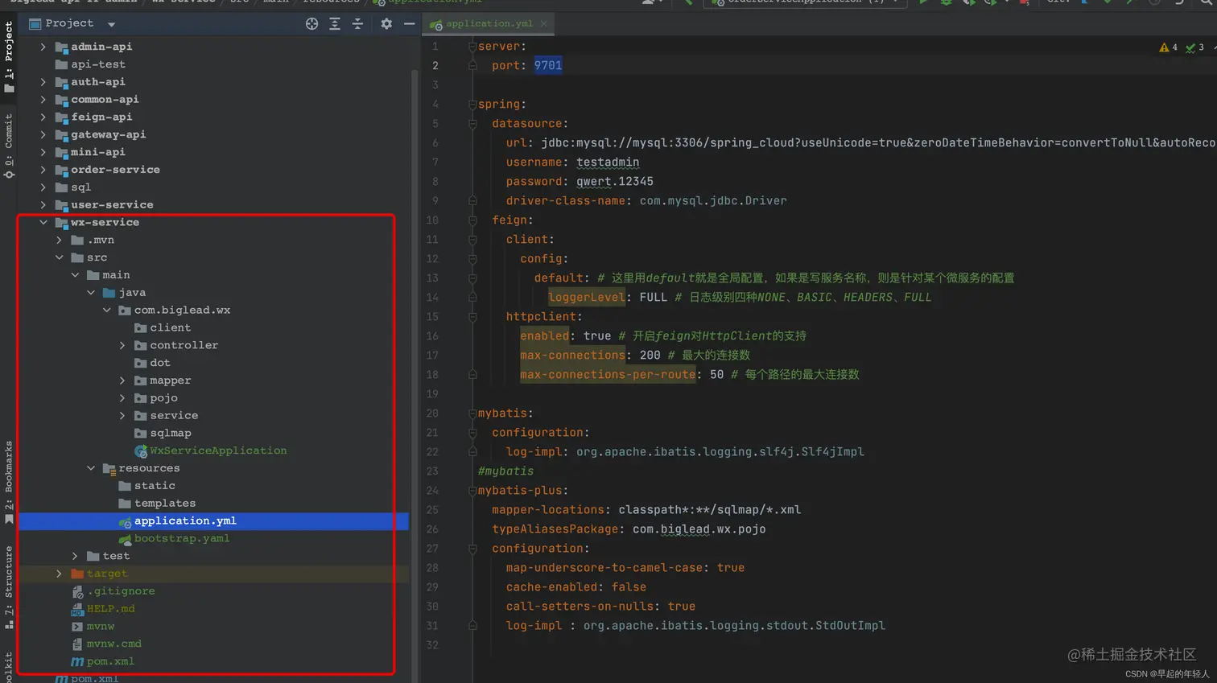Click the cache-enabled key on line 29
Image resolution: width=1217 pixels, height=683 pixels.
click(552, 587)
